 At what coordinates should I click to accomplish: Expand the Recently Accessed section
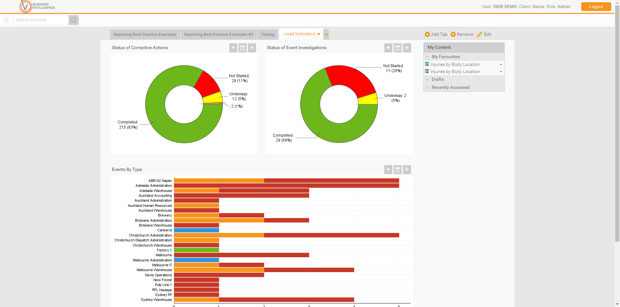[427, 88]
